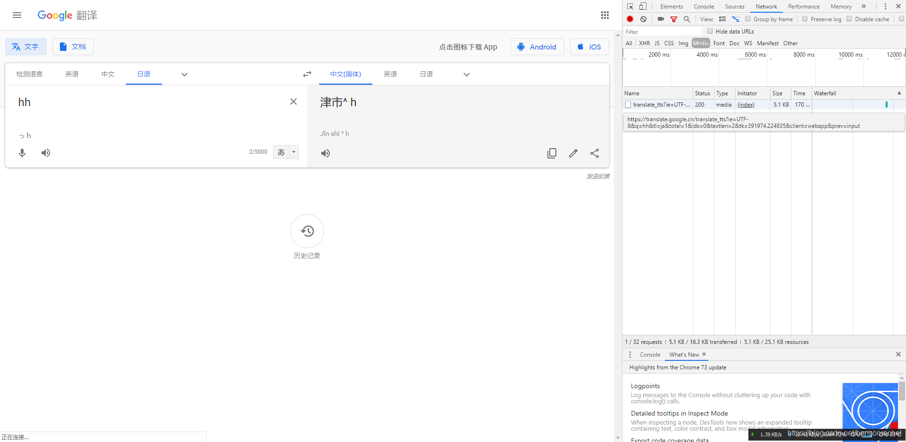Click the source text hh
Screen dimensions: 906x442
[x=25, y=102]
